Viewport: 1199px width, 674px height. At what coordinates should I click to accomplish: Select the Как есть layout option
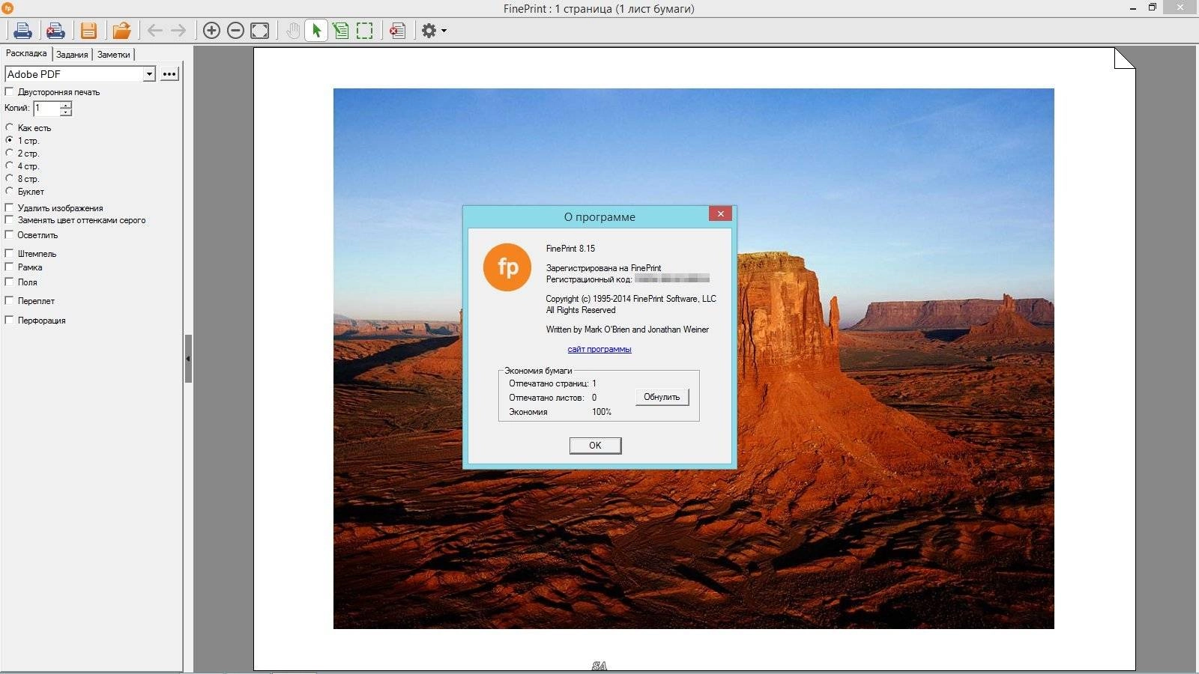(x=9, y=127)
